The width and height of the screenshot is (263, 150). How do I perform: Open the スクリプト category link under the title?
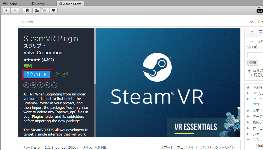[x=35, y=46]
